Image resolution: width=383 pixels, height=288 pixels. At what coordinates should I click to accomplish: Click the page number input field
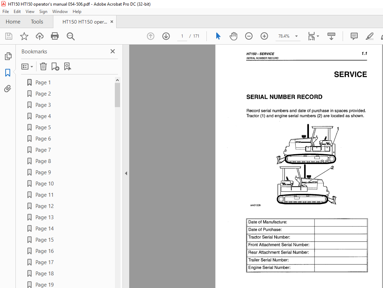182,36
